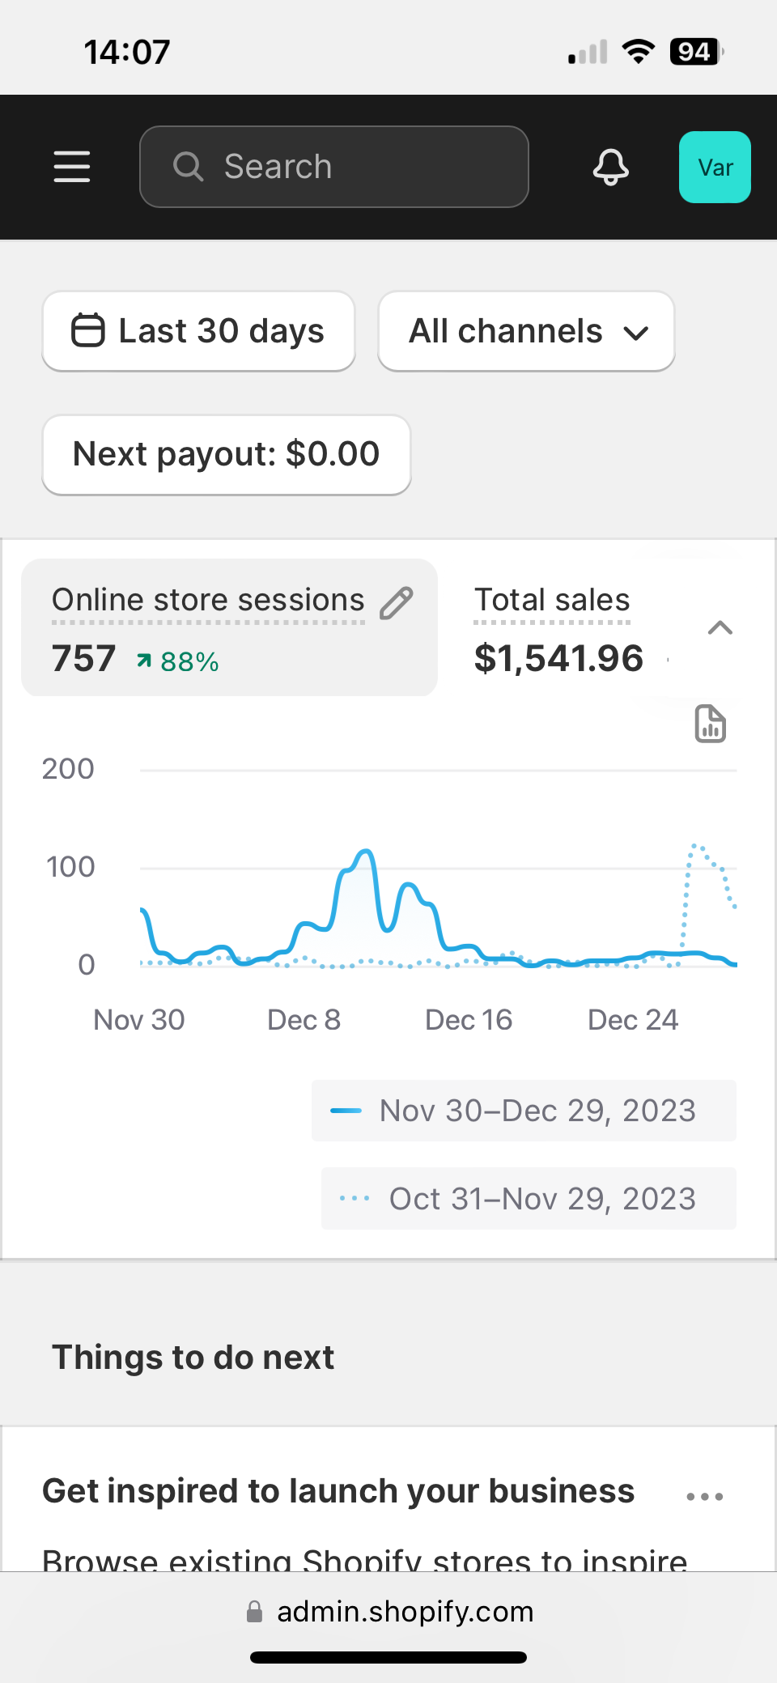The image size is (777, 1683).
Task: Tap the admin.shopify.com address bar
Action: point(405,1612)
